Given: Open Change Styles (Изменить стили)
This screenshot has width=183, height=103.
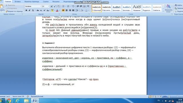Looking at the screenshot, I should point(168,8).
